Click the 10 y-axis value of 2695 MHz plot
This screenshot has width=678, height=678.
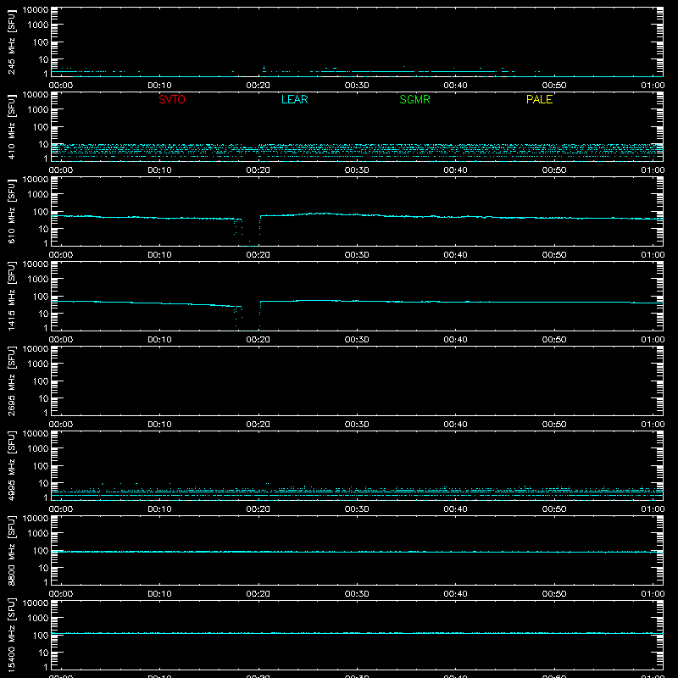click(x=43, y=398)
